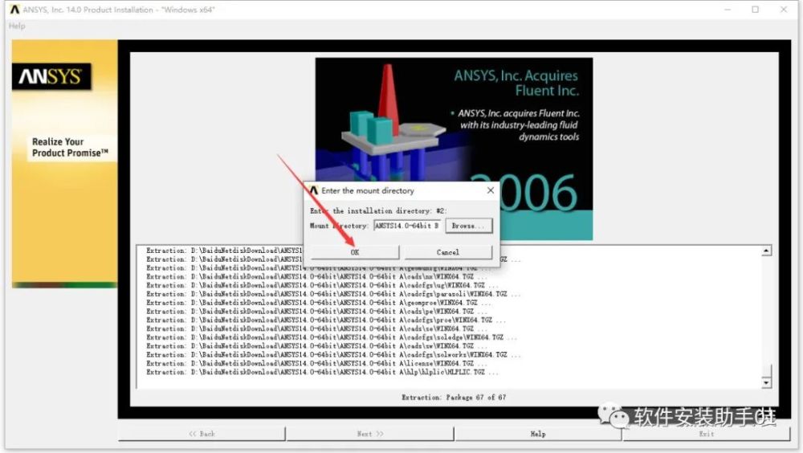803x453 pixels.
Task: Focus the Mount directory path field
Action: click(406, 226)
